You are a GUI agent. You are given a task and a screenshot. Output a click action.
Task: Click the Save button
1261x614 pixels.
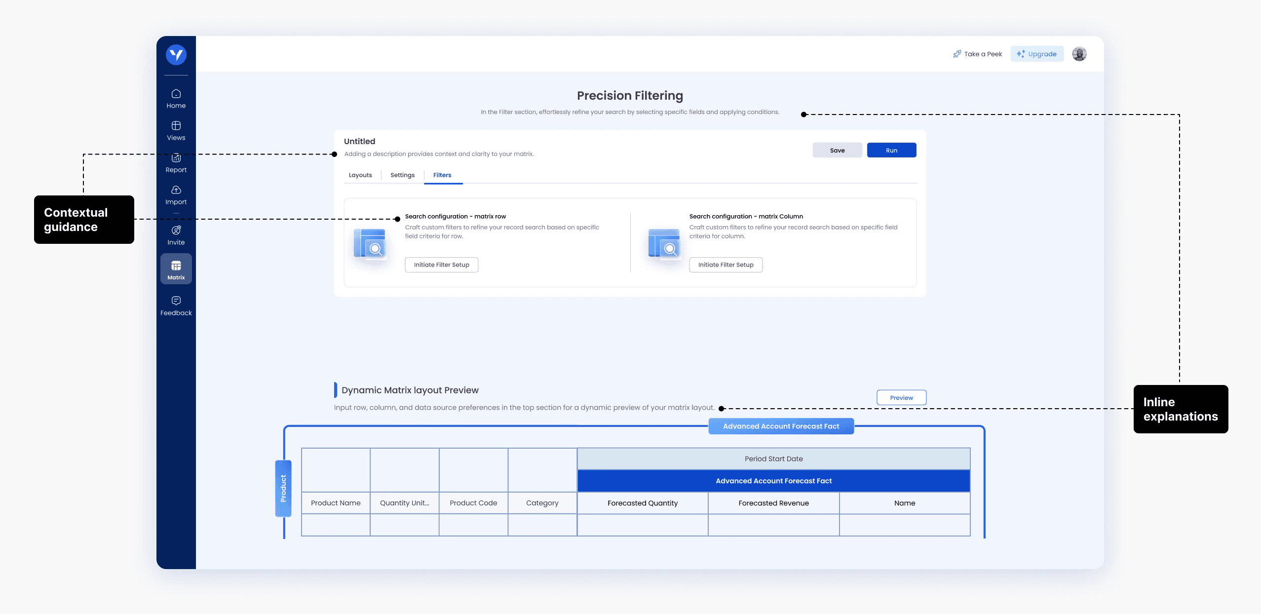pos(837,151)
